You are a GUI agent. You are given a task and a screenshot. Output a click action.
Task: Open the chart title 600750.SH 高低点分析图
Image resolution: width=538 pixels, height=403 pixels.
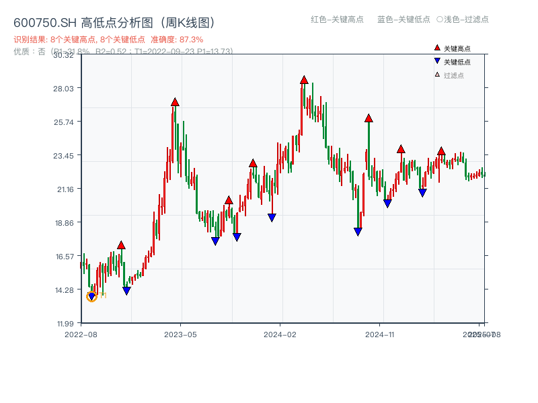(x=114, y=21)
